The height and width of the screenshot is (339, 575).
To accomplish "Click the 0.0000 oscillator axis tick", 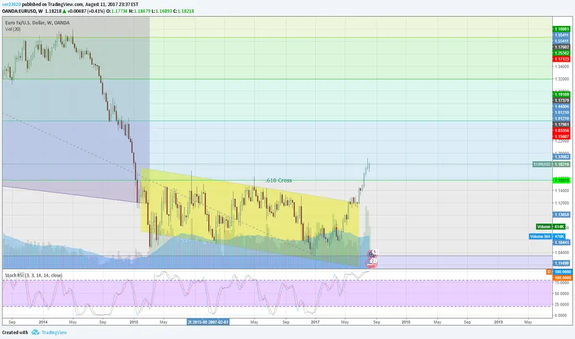I will pos(561,315).
